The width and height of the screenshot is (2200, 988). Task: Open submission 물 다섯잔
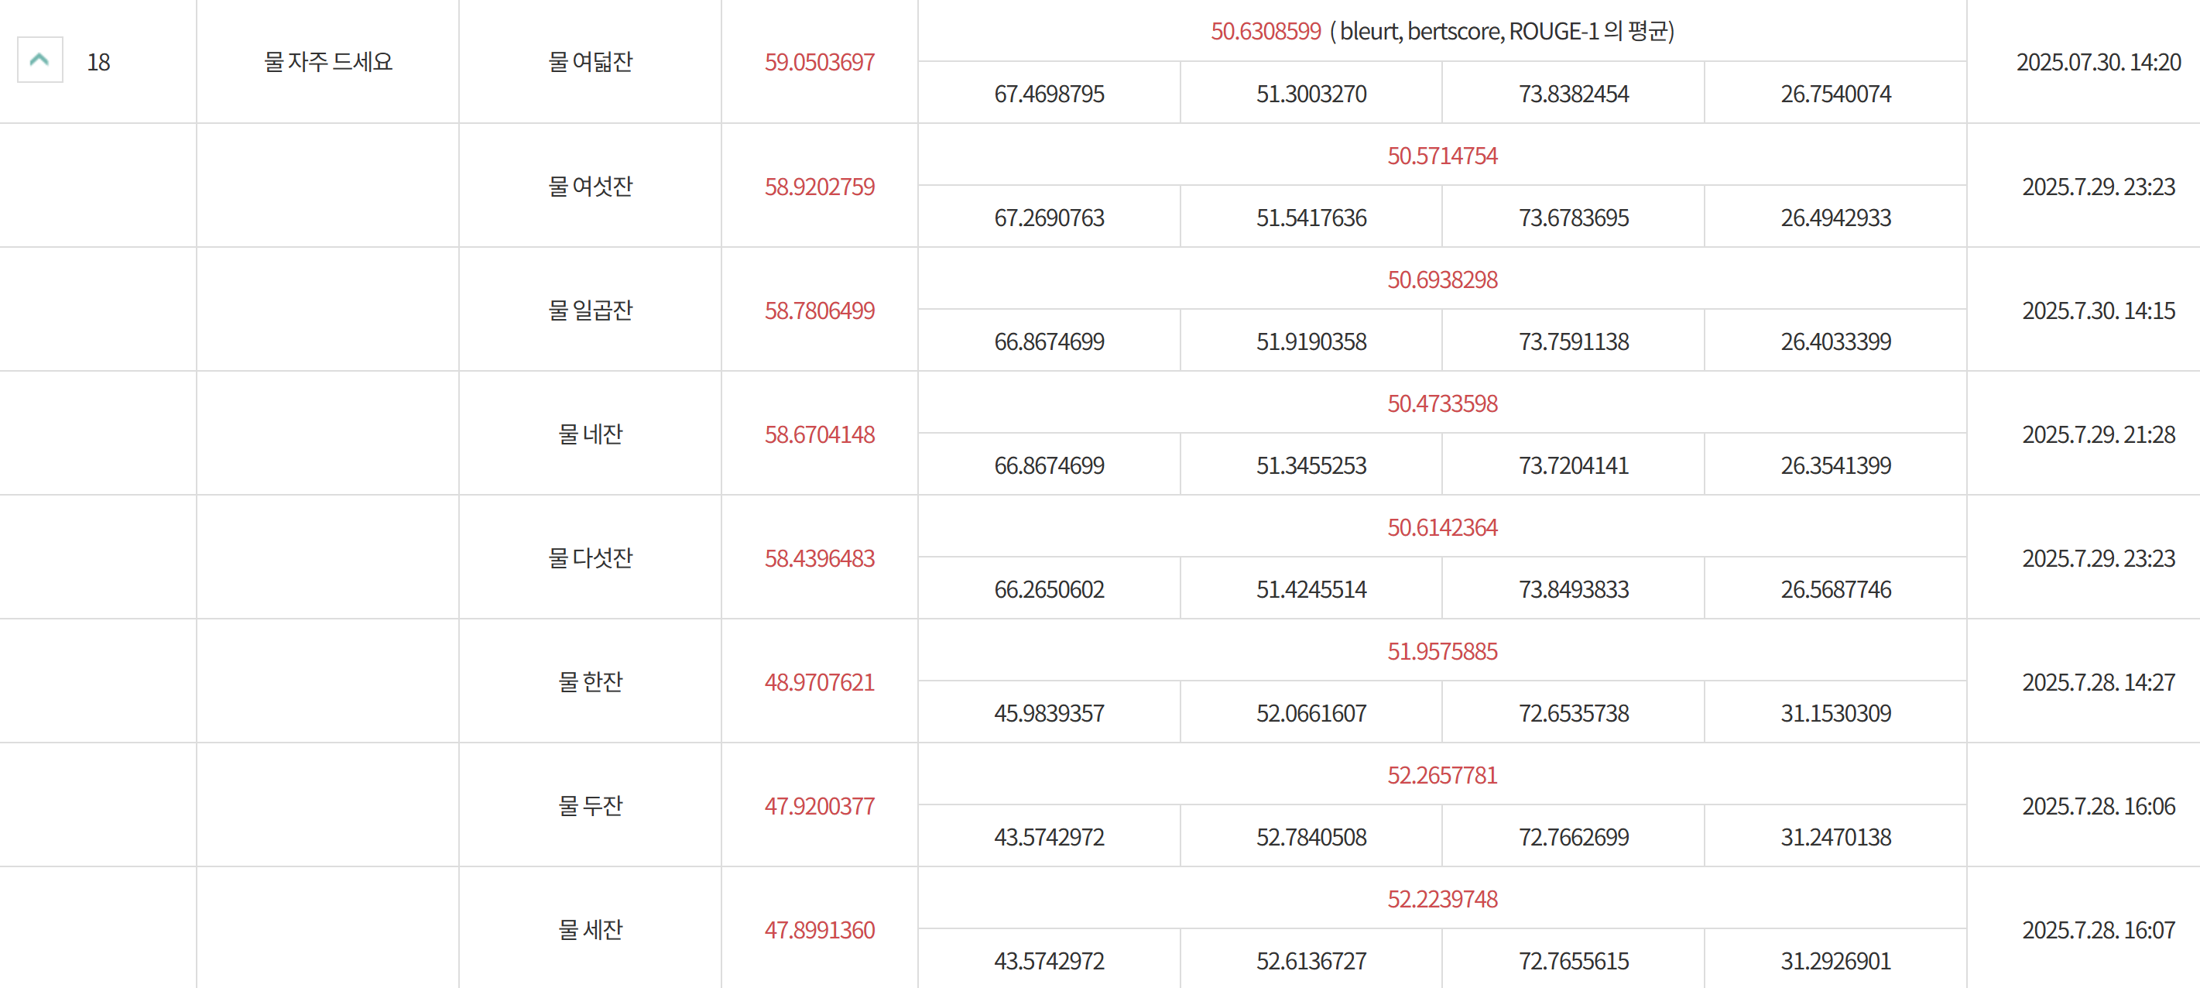click(590, 557)
